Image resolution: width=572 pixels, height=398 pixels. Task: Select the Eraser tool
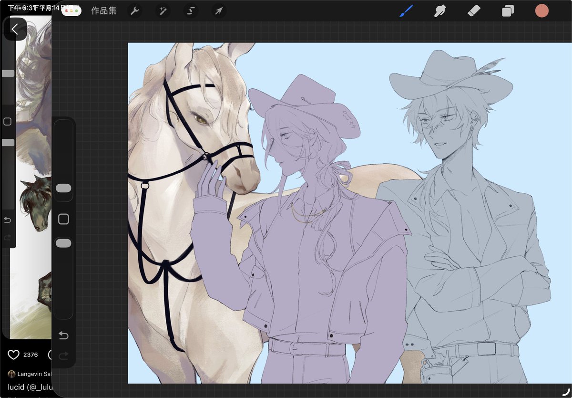coord(474,10)
